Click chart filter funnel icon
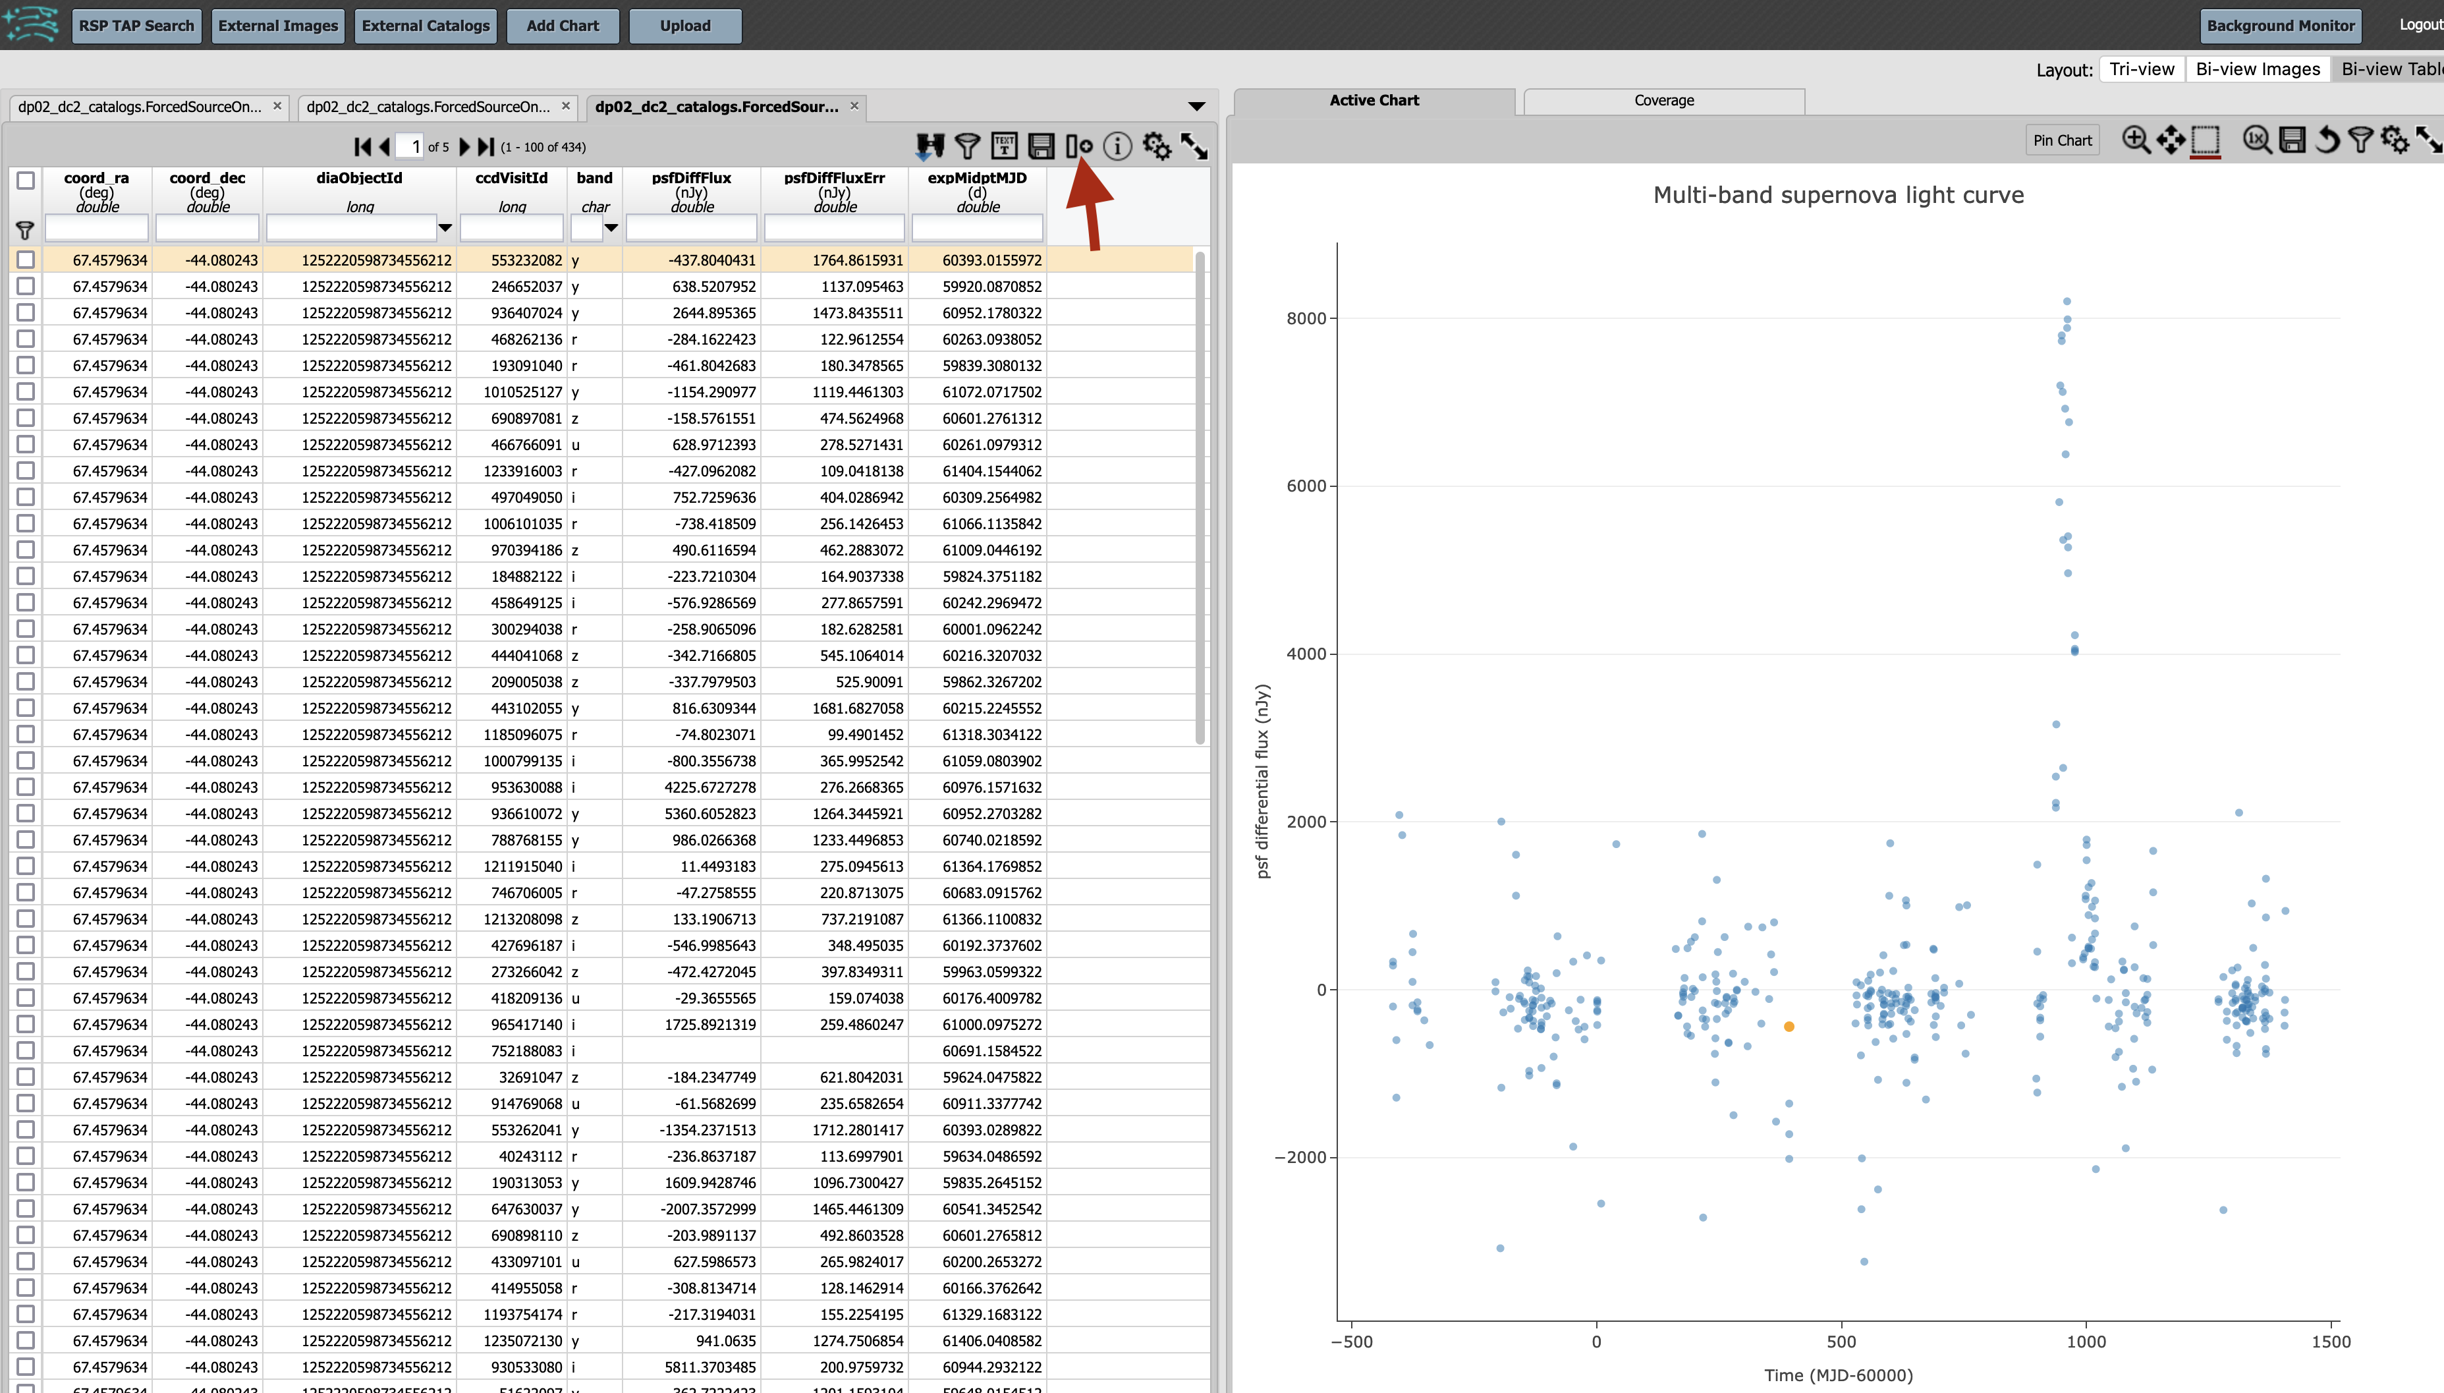 [2360, 140]
